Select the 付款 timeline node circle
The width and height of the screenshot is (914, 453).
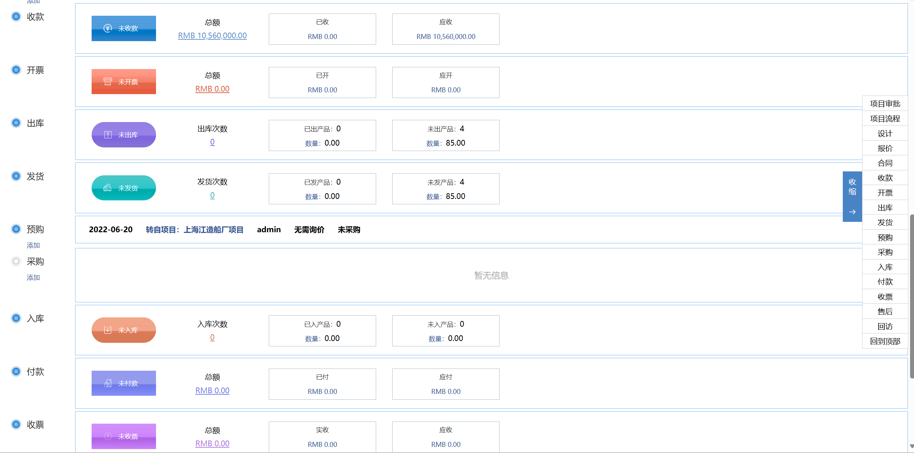click(x=16, y=371)
